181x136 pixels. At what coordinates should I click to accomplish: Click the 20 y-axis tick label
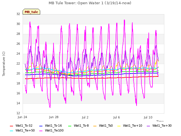coord(18,74)
